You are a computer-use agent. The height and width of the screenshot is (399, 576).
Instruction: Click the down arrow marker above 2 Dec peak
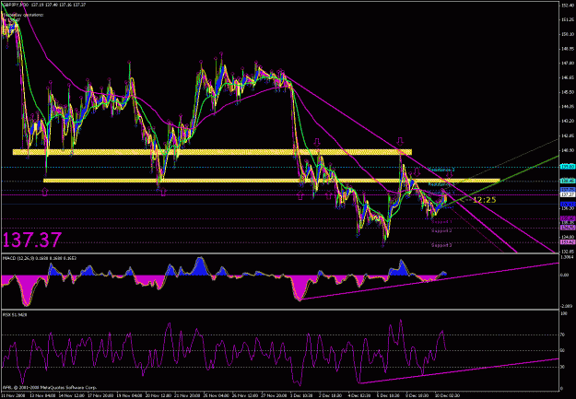pyautogui.click(x=317, y=142)
